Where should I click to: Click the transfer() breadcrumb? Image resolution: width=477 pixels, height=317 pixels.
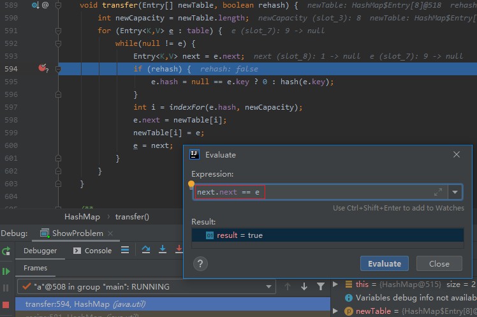132,217
